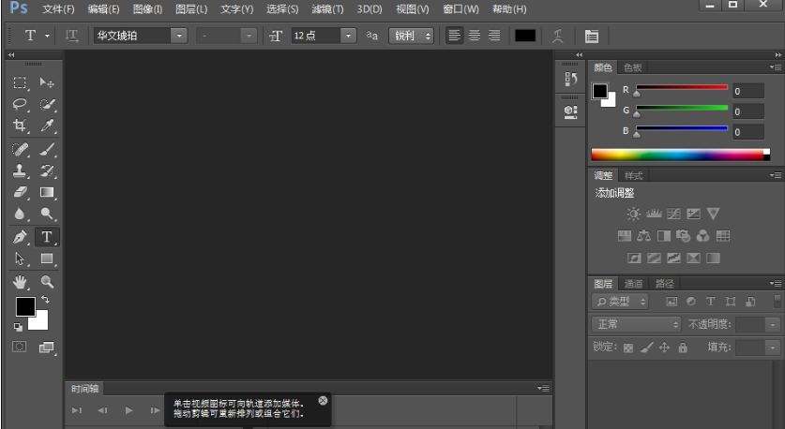
Task: Swap foreground and background colors
Action: 46,300
